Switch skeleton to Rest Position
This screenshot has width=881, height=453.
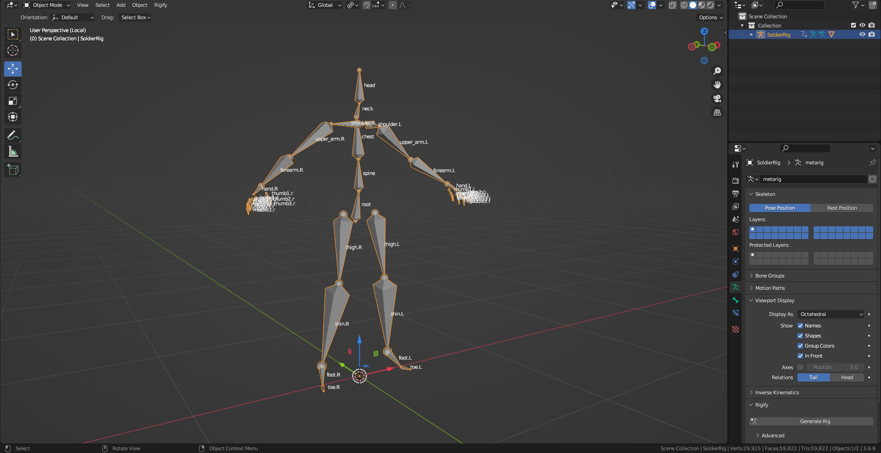(x=842, y=208)
